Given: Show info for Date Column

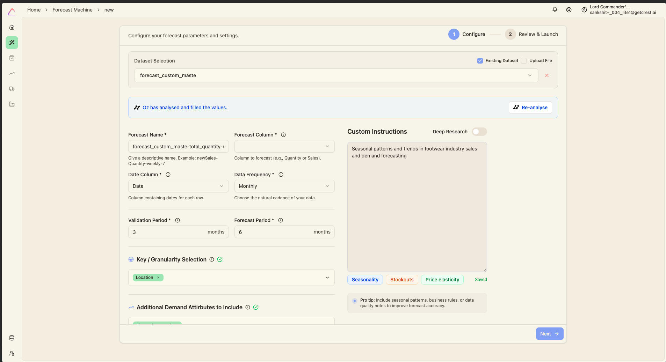Looking at the screenshot, I should 168,175.
